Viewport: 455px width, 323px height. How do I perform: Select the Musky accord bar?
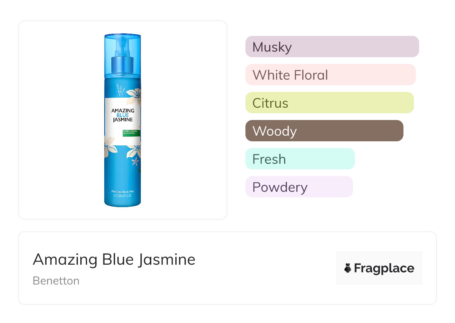point(332,47)
